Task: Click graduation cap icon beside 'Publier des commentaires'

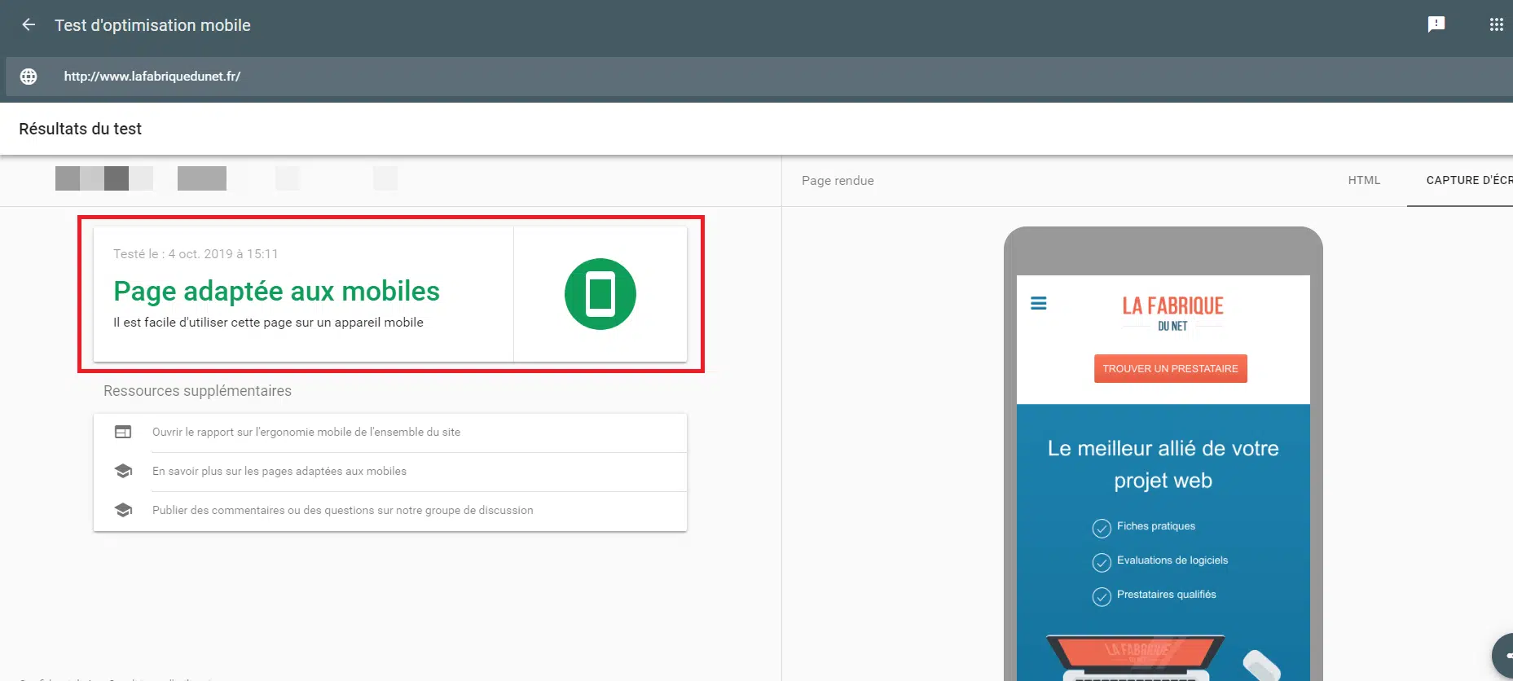Action: tap(123, 511)
